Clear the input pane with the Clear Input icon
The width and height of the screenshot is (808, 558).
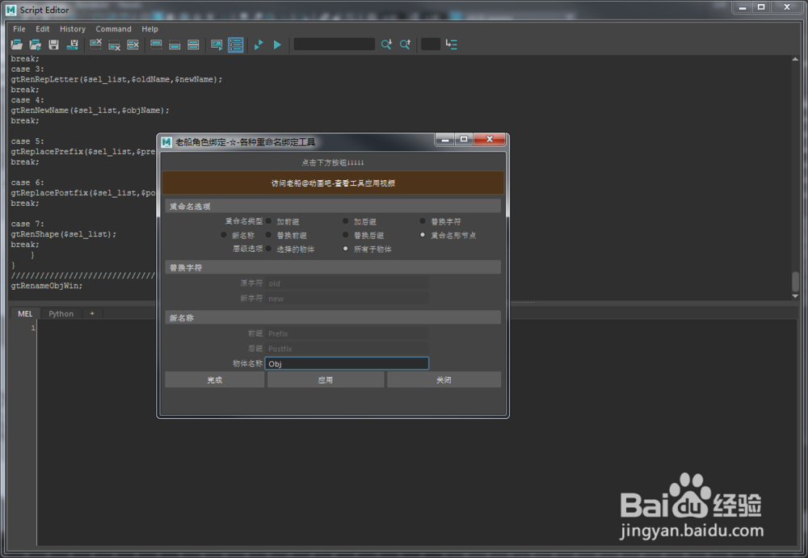(114, 44)
